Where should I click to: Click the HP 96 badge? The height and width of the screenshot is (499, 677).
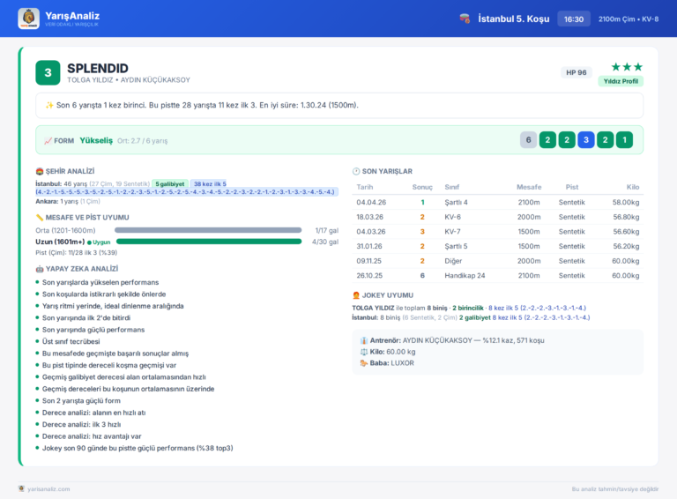pyautogui.click(x=576, y=72)
